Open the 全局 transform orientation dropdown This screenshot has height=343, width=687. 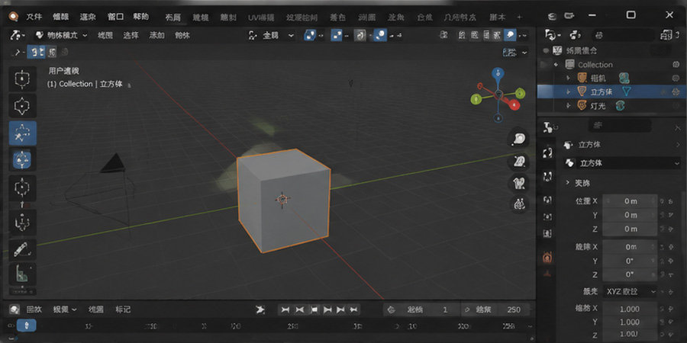click(x=272, y=35)
